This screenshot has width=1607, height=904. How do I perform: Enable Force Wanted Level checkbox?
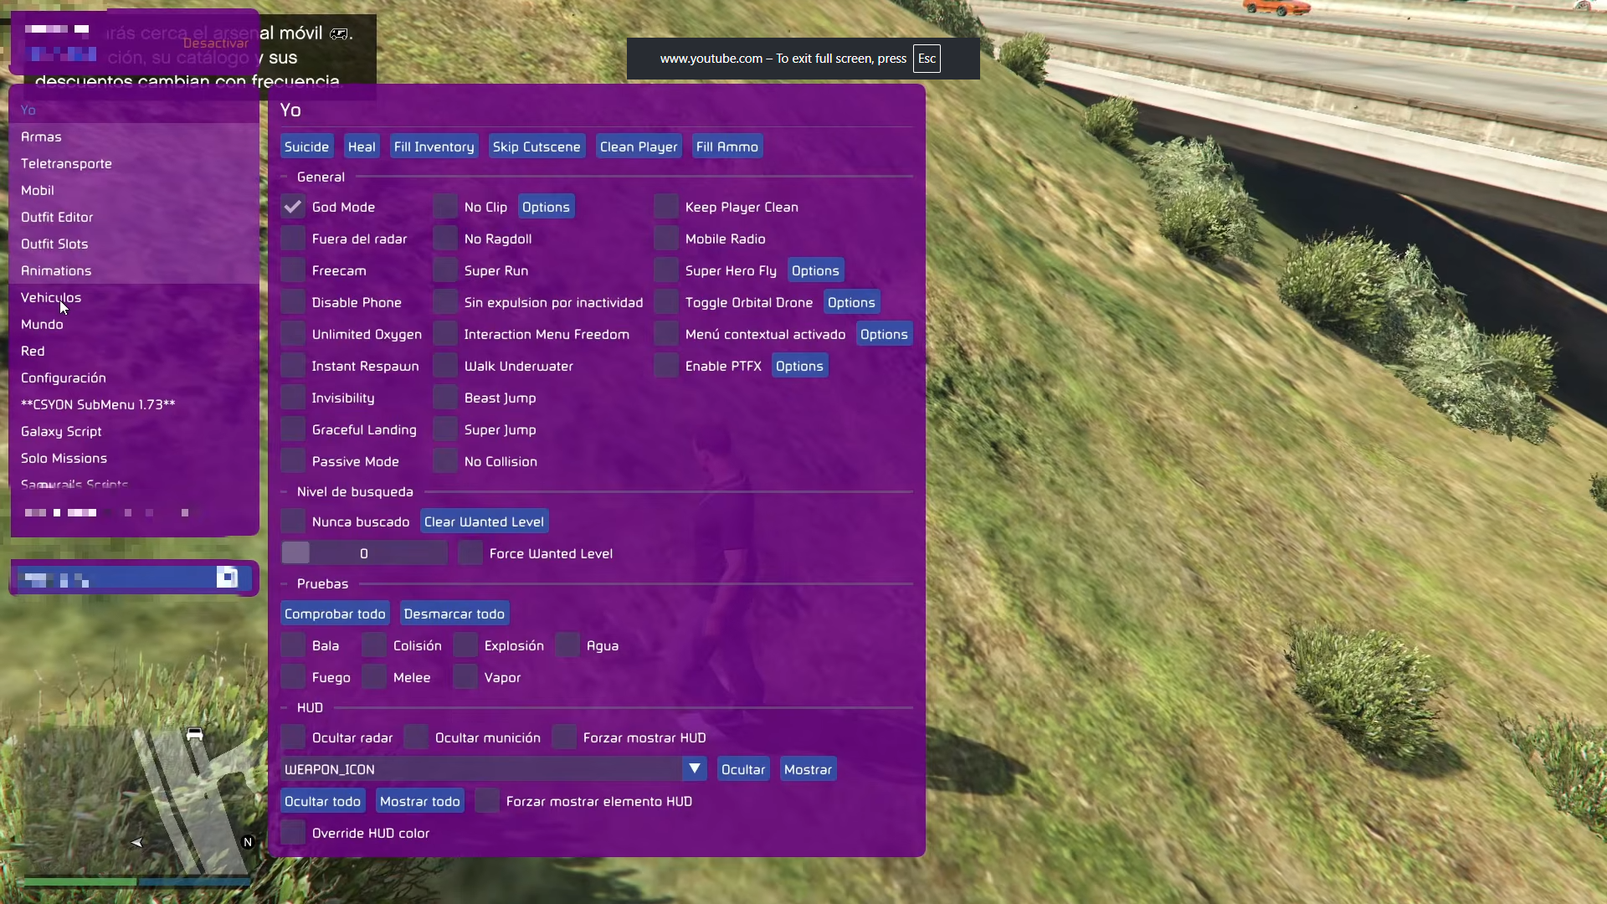[470, 553]
